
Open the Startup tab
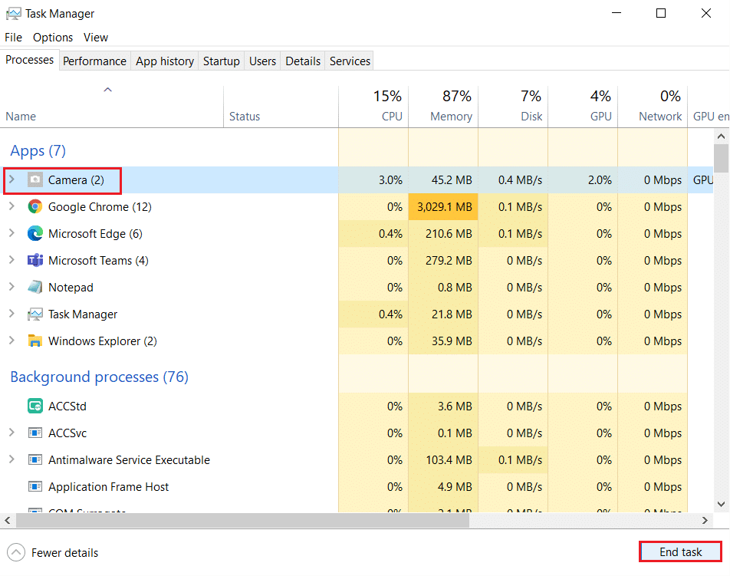click(221, 61)
